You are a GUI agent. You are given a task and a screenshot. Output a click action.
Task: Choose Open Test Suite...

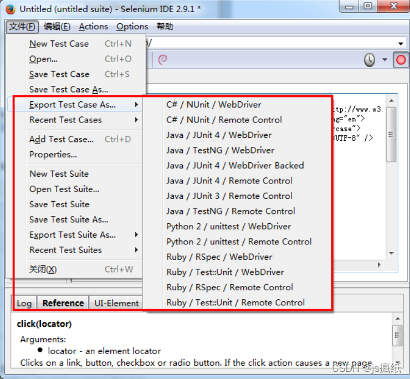coord(76,189)
